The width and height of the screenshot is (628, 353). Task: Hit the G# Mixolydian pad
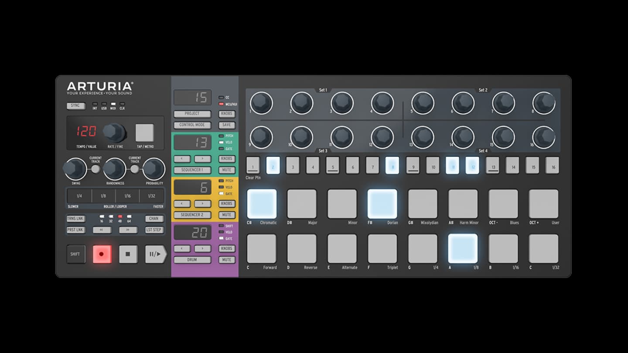point(423,204)
